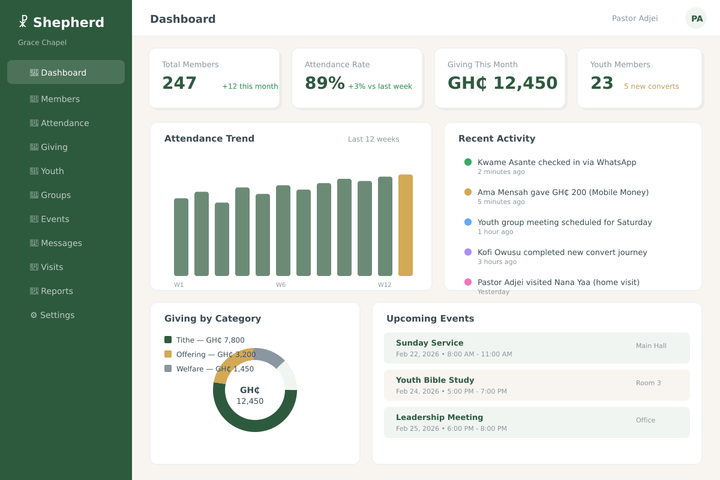Open the Events sidebar icon
Image resolution: width=720 pixels, height=480 pixels.
[34, 219]
